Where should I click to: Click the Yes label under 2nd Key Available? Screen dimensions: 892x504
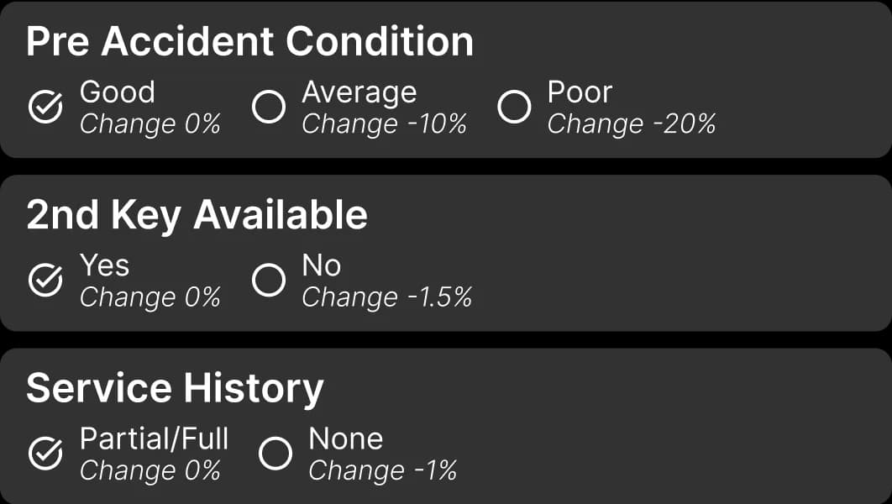[104, 265]
